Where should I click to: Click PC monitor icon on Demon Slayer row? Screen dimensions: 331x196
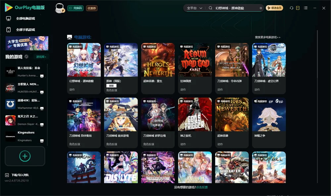42,124
